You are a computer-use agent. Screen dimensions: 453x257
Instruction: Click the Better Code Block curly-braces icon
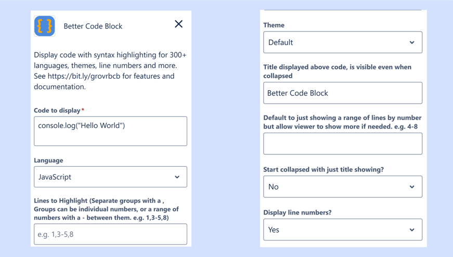[45, 26]
